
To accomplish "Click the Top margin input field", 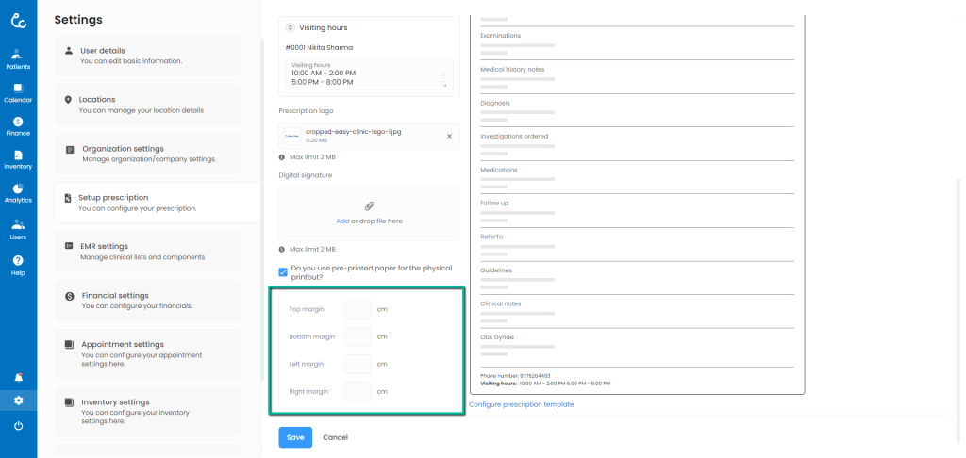I will point(358,309).
